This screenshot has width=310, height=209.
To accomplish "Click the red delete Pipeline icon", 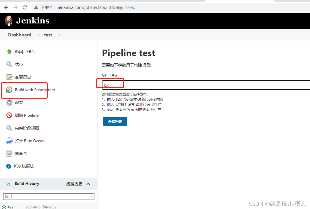I will (9, 115).
